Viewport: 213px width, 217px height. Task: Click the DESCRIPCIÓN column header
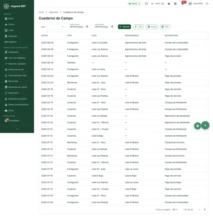coord(171,36)
